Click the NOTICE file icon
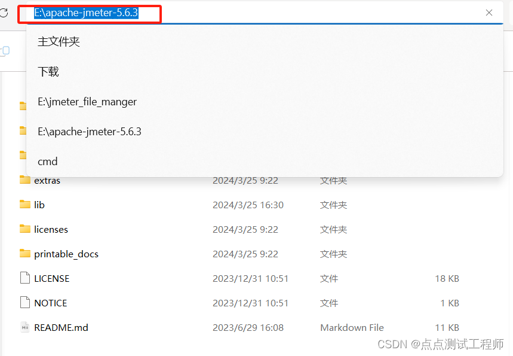Viewport: 513px width, 356px height. (25, 303)
